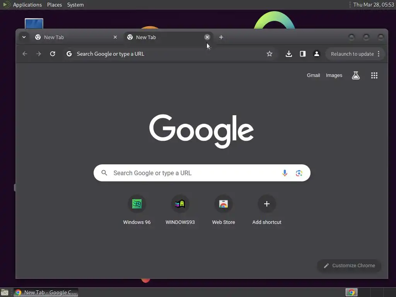This screenshot has height=297, width=396.
Task: Open the profile avatar menu
Action: pyautogui.click(x=316, y=54)
